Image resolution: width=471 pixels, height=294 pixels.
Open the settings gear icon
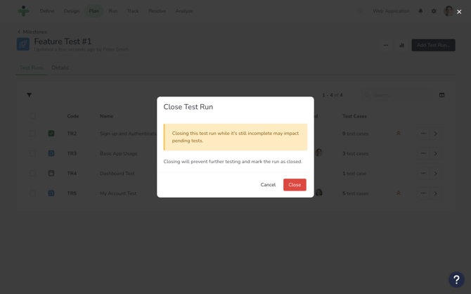434,11
